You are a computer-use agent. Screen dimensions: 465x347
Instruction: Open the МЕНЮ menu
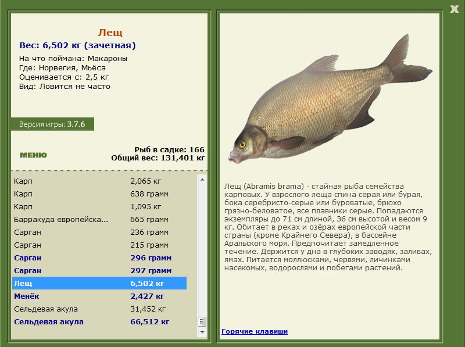coord(33,155)
